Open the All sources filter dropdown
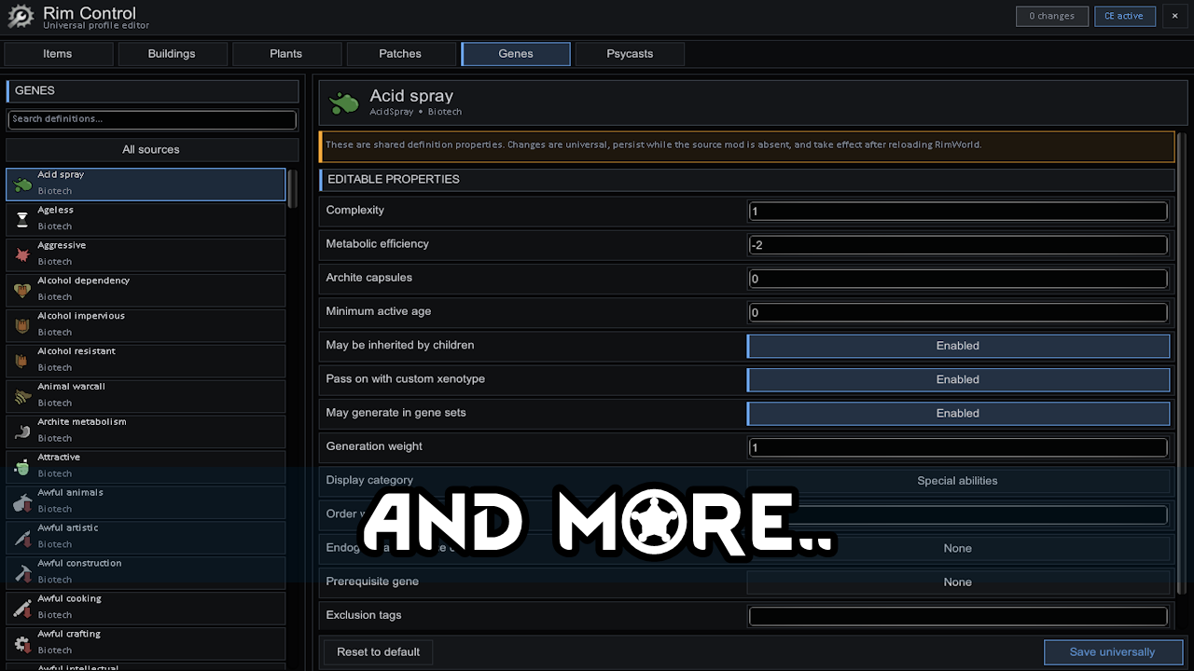This screenshot has width=1194, height=671. tap(151, 149)
